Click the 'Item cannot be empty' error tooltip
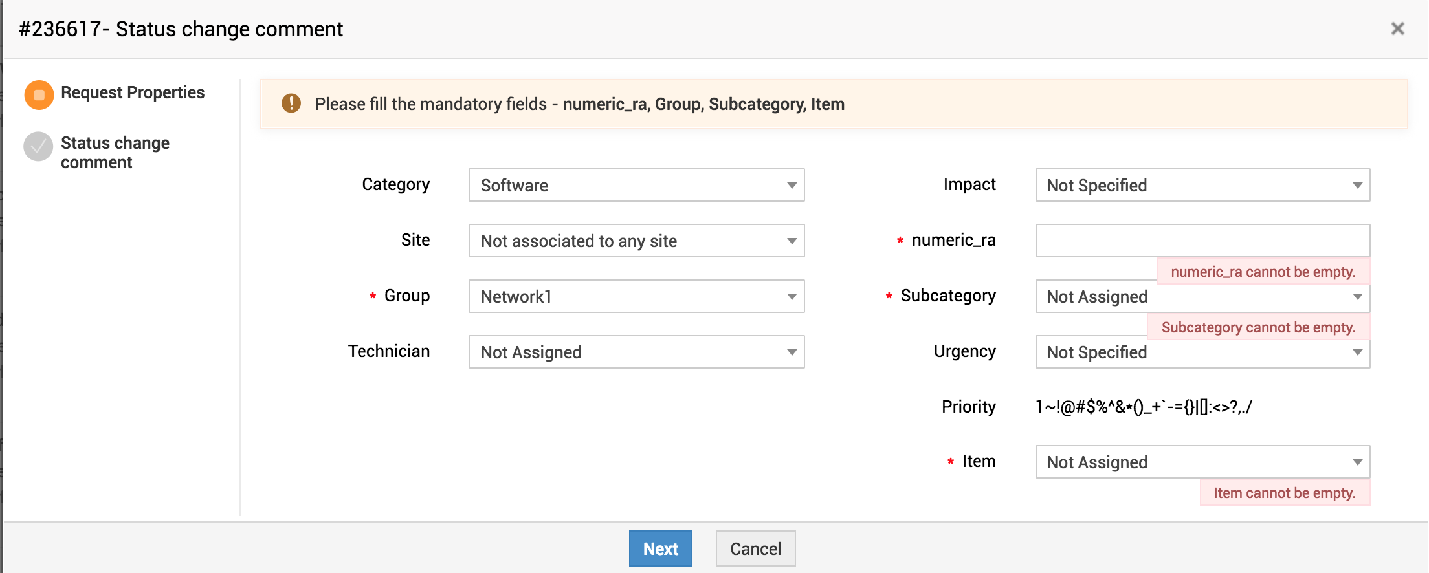 click(x=1284, y=493)
